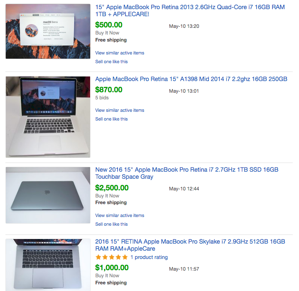Click the closed Space Gray MacBook thumbnail
The width and height of the screenshot is (299, 291).
(48, 195)
